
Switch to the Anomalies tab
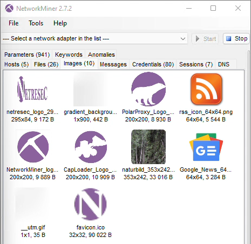coord(101,55)
